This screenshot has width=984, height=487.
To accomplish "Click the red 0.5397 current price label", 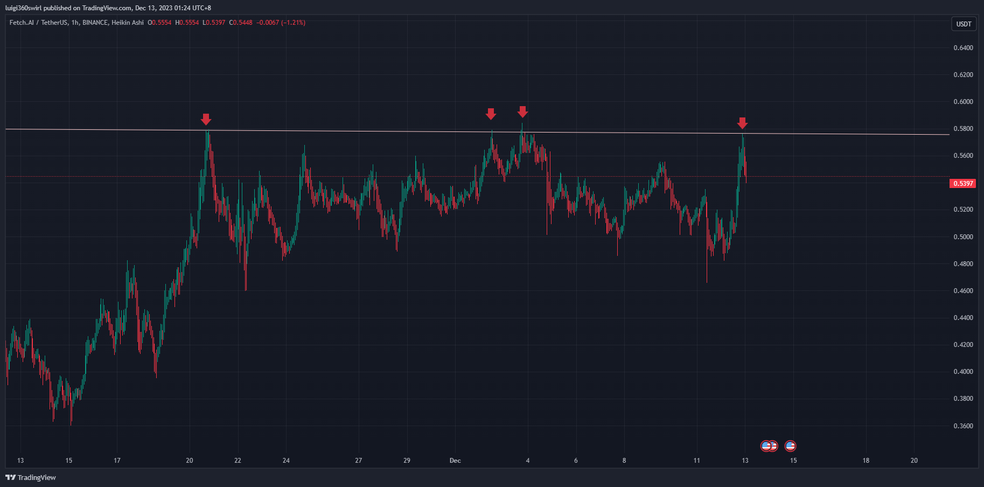I will (x=963, y=184).
